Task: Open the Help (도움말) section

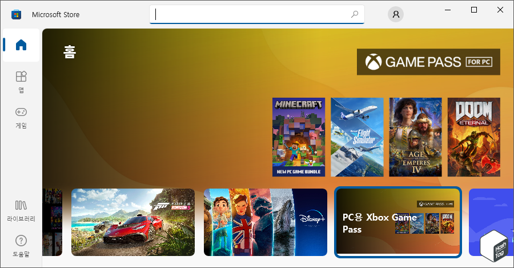Action: (21, 246)
